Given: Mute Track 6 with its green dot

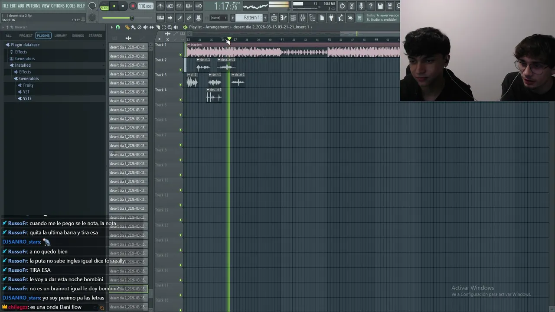Looking at the screenshot, I should (x=181, y=130).
